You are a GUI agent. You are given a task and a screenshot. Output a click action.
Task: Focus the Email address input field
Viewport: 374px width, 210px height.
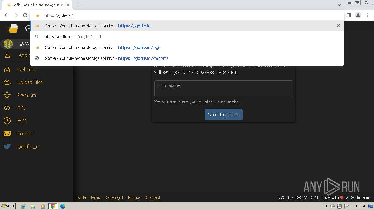pos(224,89)
